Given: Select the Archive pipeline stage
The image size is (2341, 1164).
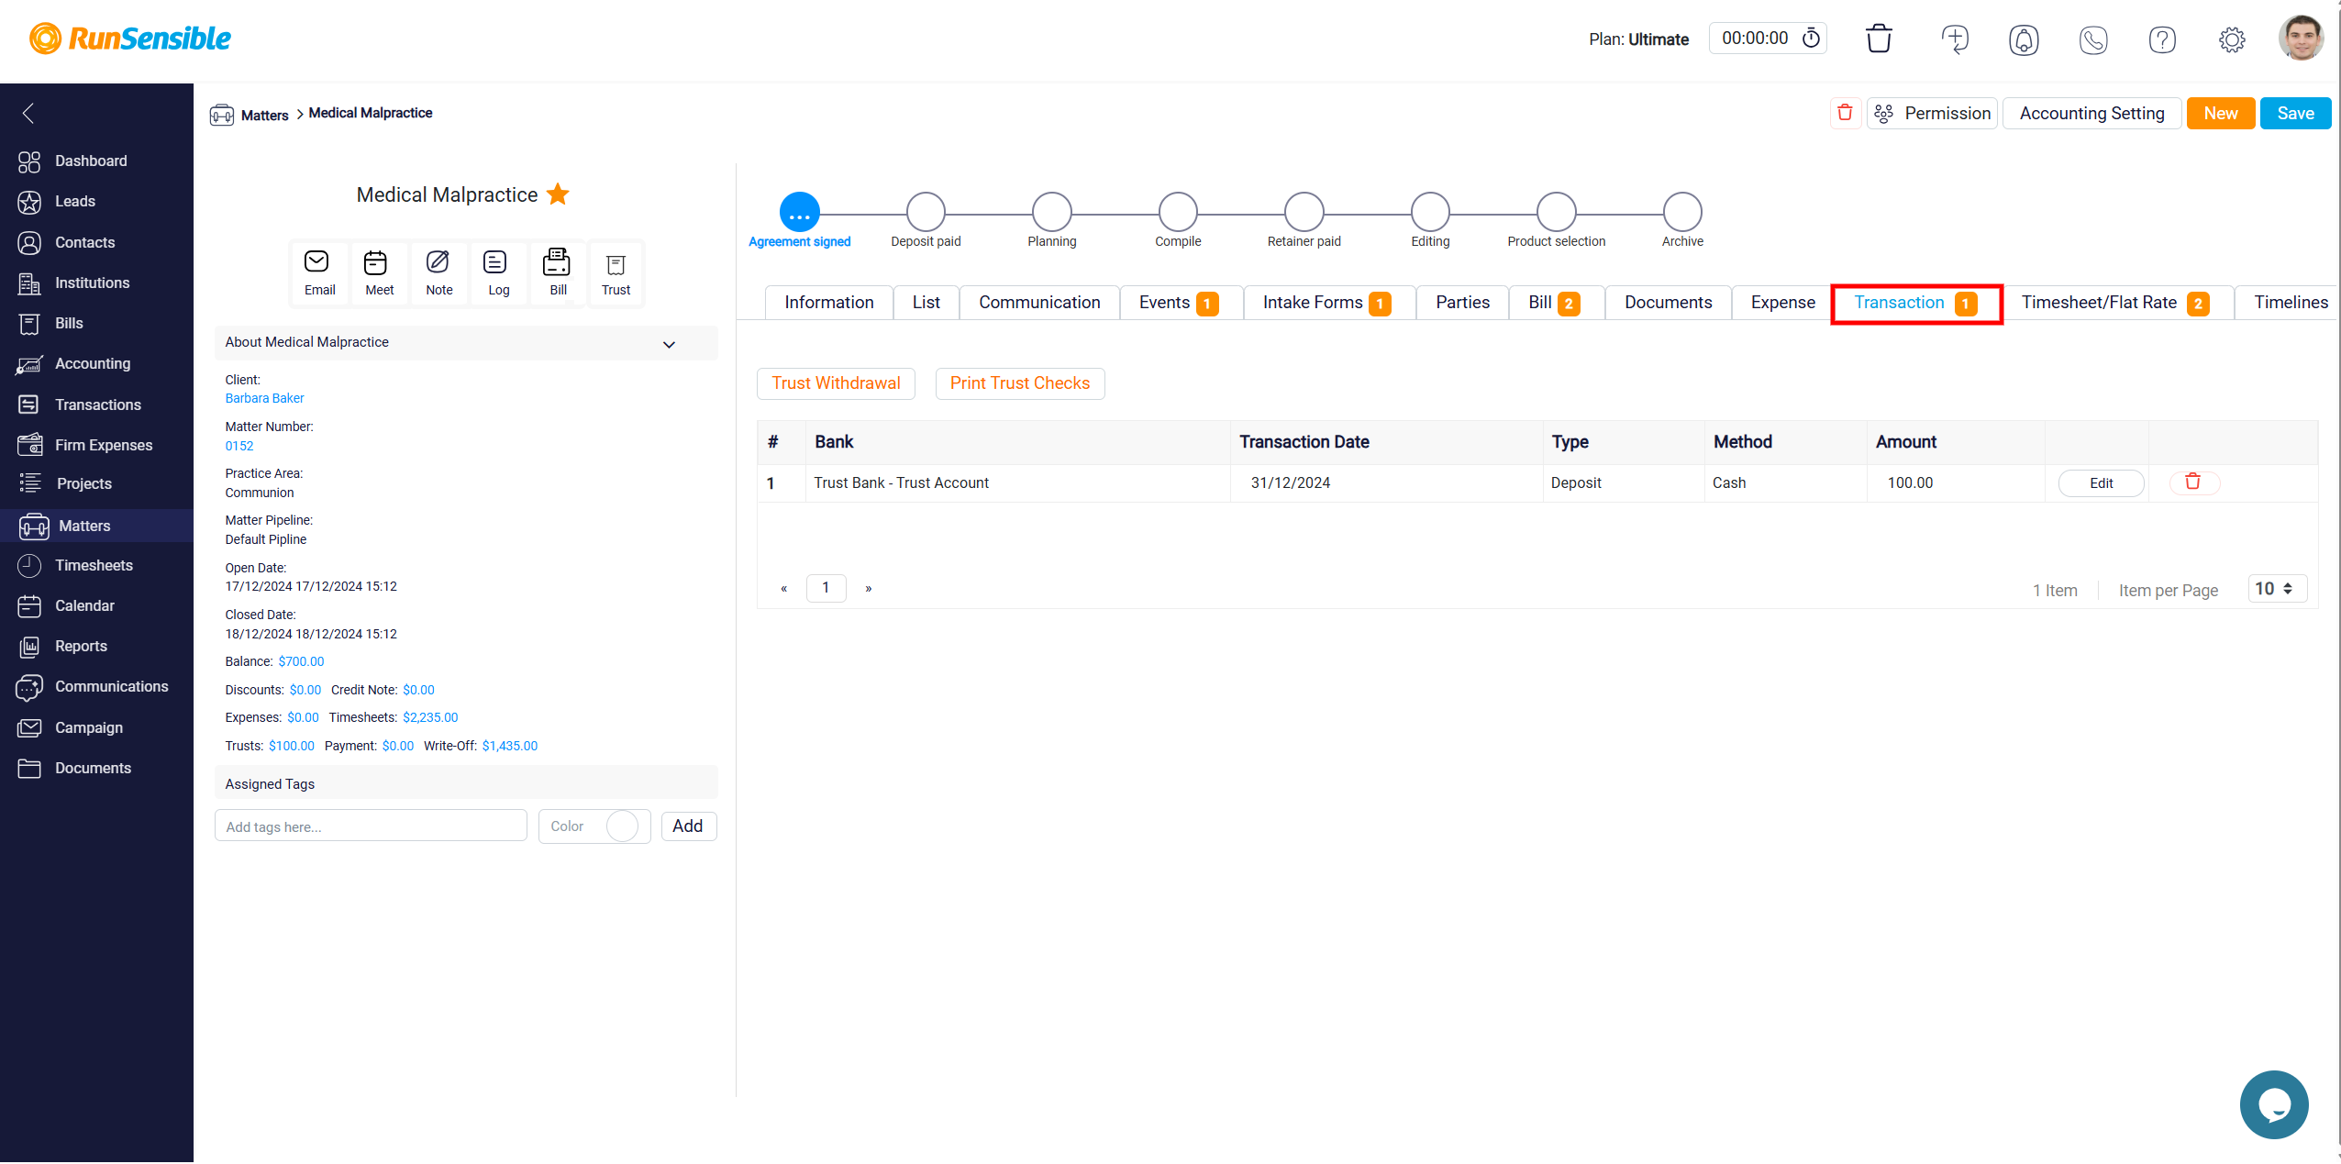Looking at the screenshot, I should [x=1682, y=212].
